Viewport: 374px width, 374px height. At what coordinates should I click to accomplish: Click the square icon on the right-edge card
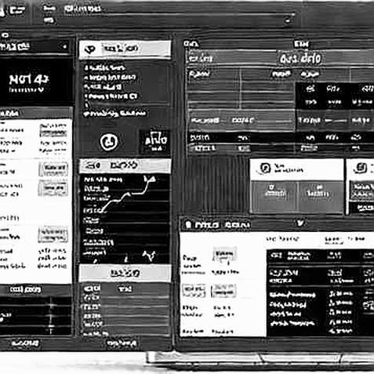(x=361, y=168)
